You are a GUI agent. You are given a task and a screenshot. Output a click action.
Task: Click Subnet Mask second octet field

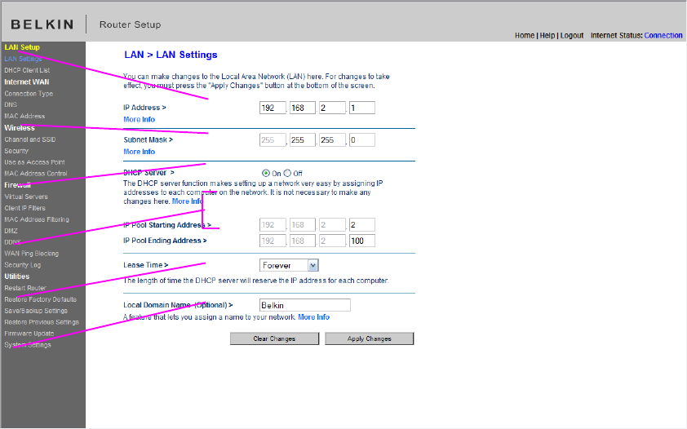[303, 140]
